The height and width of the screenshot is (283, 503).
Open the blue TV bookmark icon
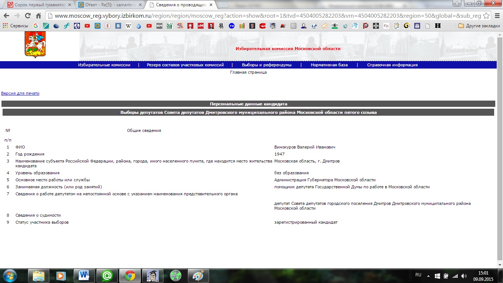pyautogui.click(x=232, y=26)
